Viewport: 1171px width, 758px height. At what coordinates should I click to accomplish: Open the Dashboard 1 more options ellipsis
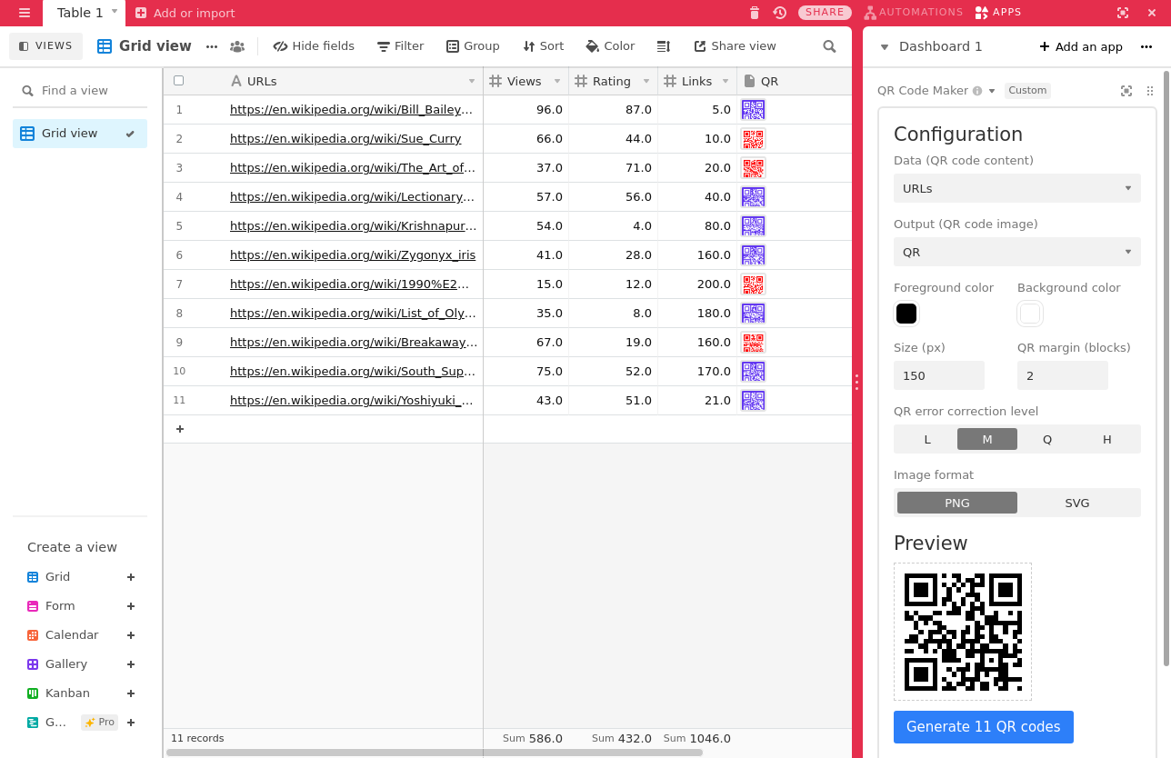click(x=1146, y=46)
